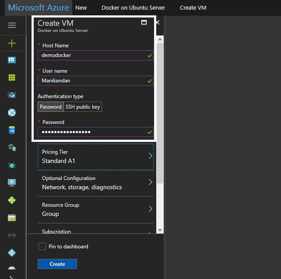The height and width of the screenshot is (279, 281).
Task: Check Pin to dashboard checkbox
Action: [x=42, y=247]
